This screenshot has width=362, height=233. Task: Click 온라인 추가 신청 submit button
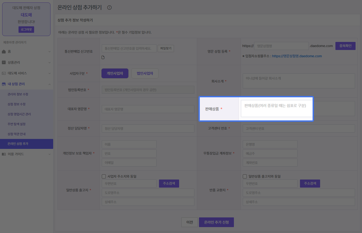click(x=216, y=222)
